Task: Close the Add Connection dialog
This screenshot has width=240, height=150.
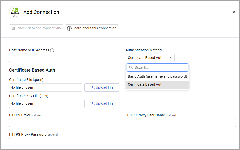Action: pos(234,12)
